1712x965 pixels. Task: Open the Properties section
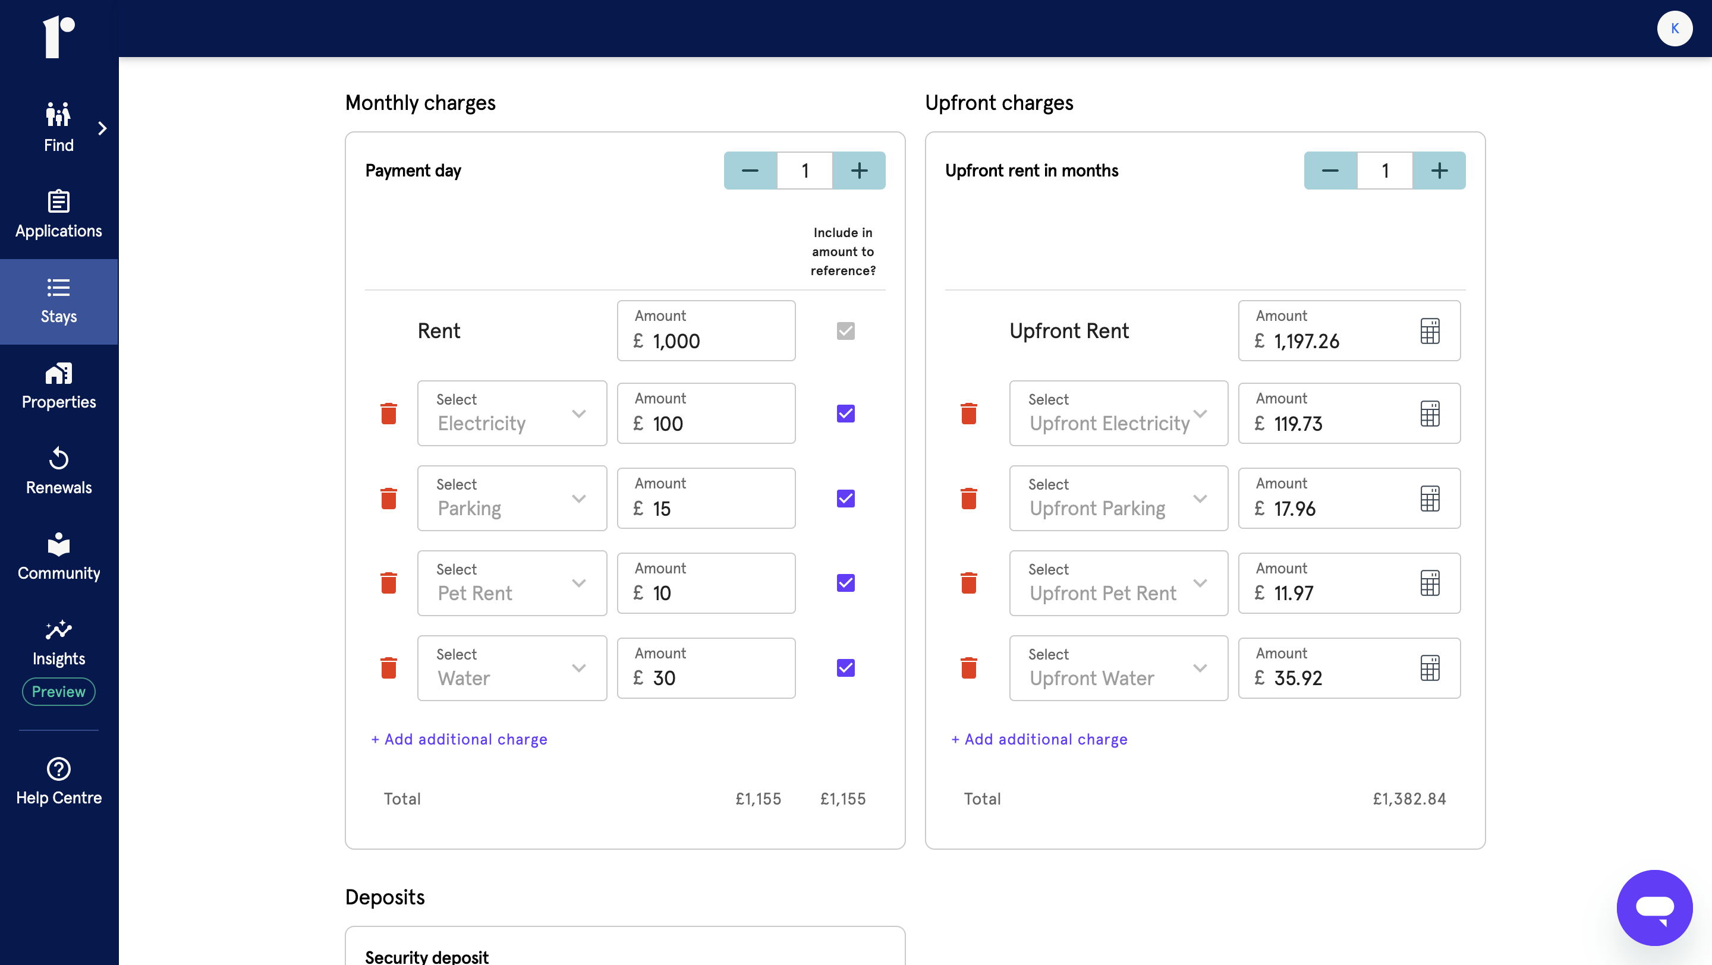58,386
